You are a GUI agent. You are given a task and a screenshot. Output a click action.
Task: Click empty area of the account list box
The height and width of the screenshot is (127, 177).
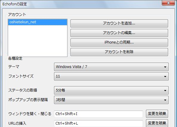pyautogui.click(x=38, y=41)
